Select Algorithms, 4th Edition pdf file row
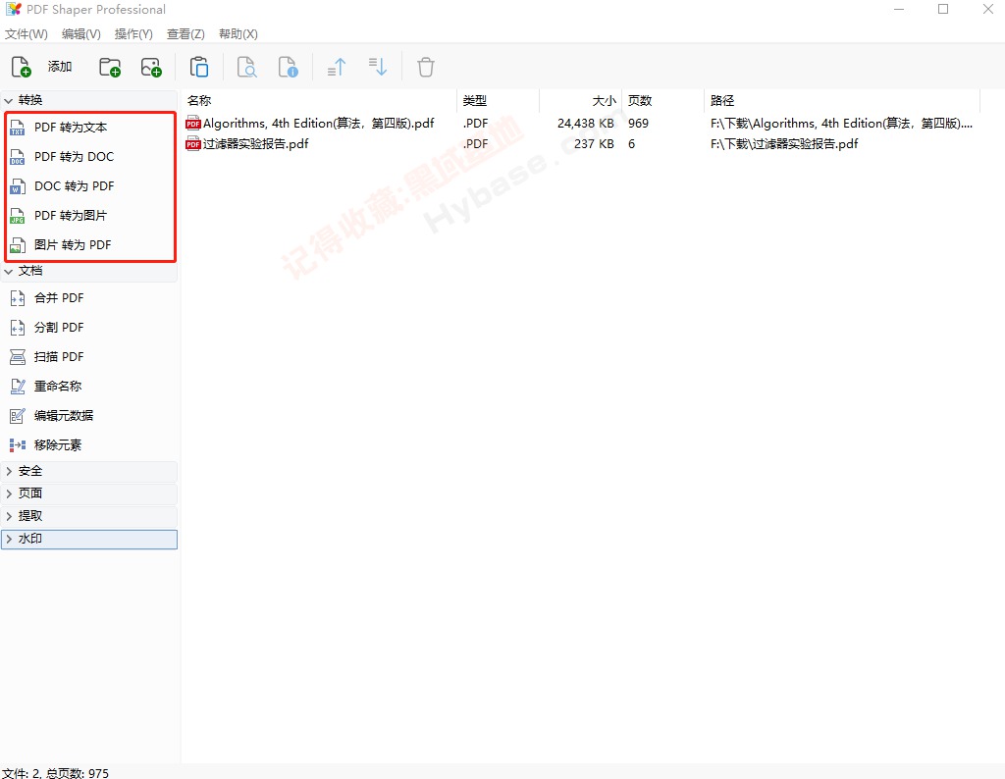 click(580, 123)
